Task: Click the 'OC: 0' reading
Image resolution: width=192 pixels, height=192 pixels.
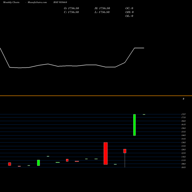Action: (129, 8)
